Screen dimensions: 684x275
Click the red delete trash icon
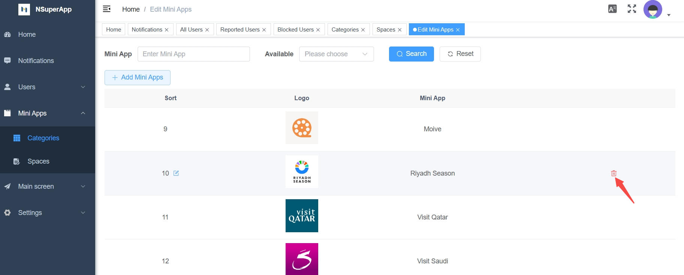[x=614, y=173]
